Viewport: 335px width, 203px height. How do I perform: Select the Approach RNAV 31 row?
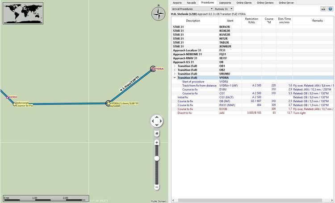pos(188,58)
